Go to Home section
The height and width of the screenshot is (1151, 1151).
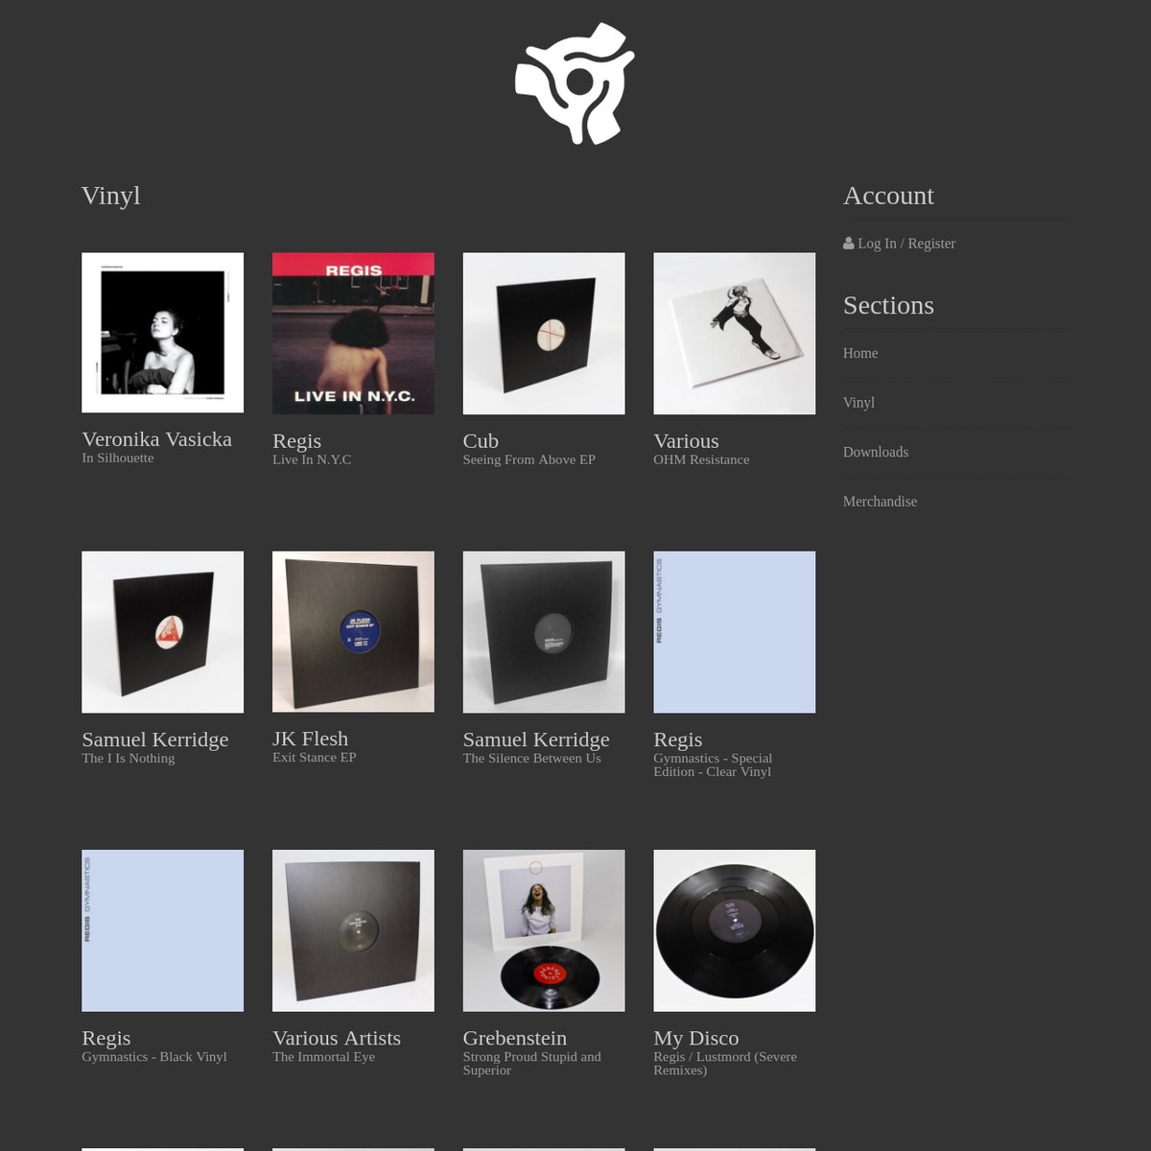point(860,353)
